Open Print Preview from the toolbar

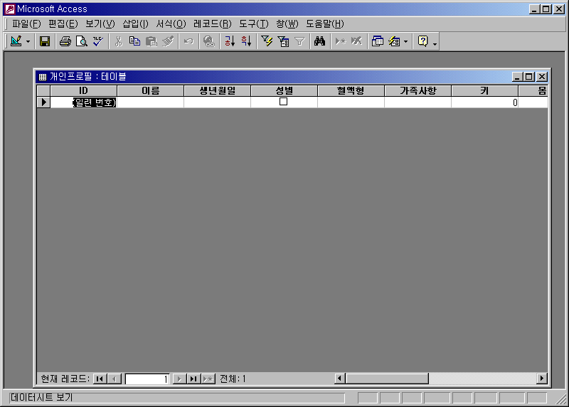(82, 41)
